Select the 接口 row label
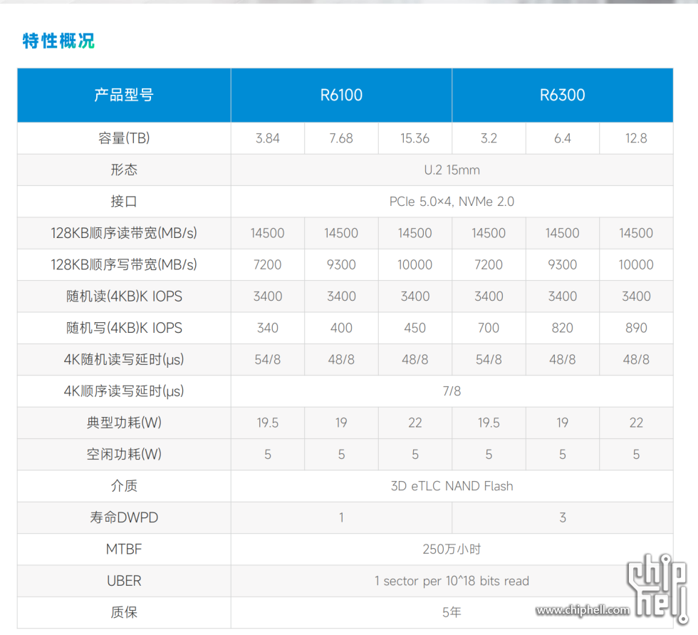 (124, 201)
